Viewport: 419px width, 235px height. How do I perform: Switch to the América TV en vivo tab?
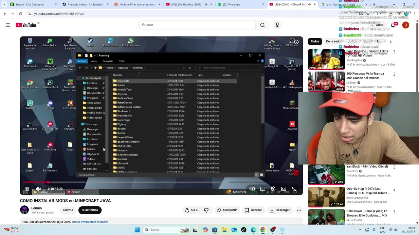[137, 5]
